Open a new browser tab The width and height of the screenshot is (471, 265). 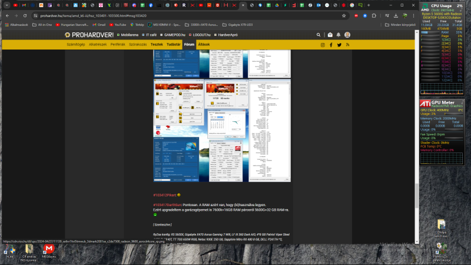coord(369,5)
